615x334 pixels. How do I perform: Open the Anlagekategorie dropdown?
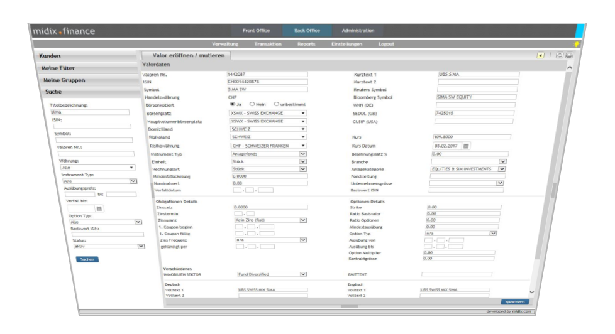[x=468, y=169]
